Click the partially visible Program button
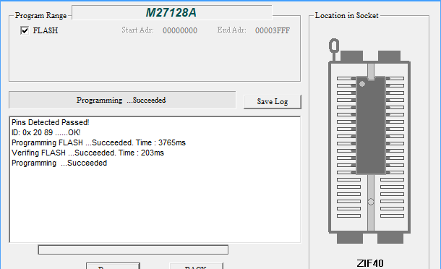The image size is (441, 269). click(113, 266)
